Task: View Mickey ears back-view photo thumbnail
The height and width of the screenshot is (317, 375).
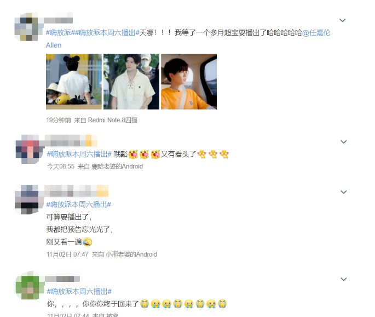Action: coord(74,82)
